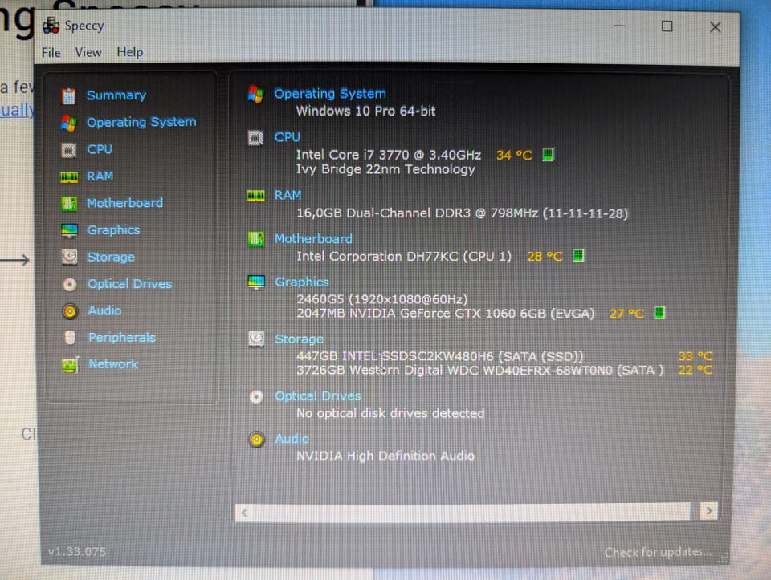The height and width of the screenshot is (580, 771).
Task: Click the Network card icon in sidebar
Action: click(x=71, y=364)
